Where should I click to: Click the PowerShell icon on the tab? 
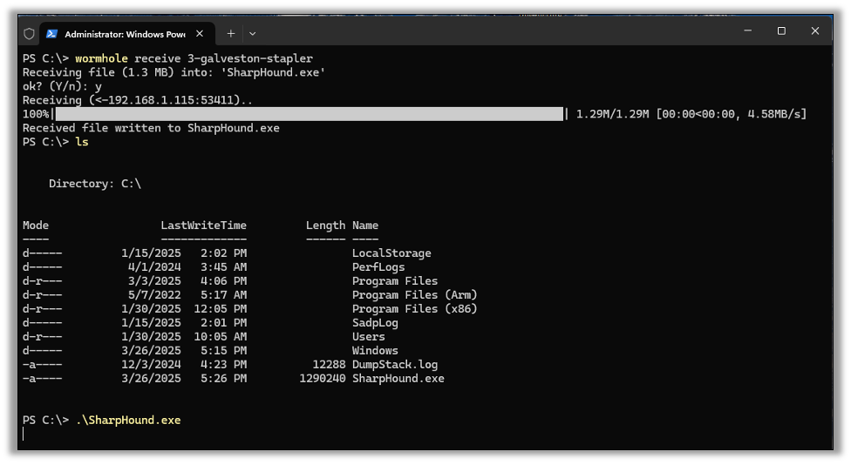52,34
